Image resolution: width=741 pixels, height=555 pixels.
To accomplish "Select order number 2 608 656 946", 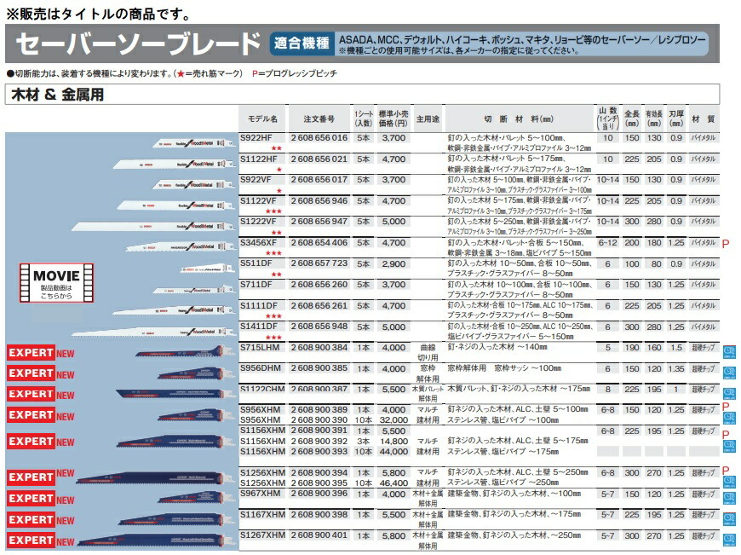I will (x=319, y=201).
